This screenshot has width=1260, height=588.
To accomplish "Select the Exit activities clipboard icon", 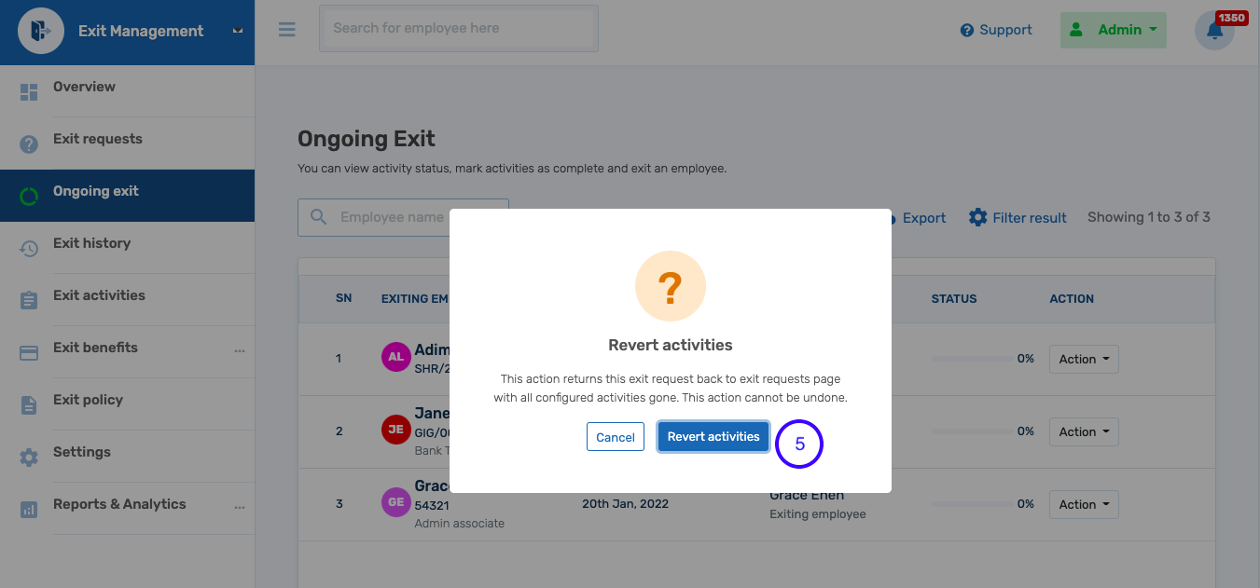I will (28, 299).
